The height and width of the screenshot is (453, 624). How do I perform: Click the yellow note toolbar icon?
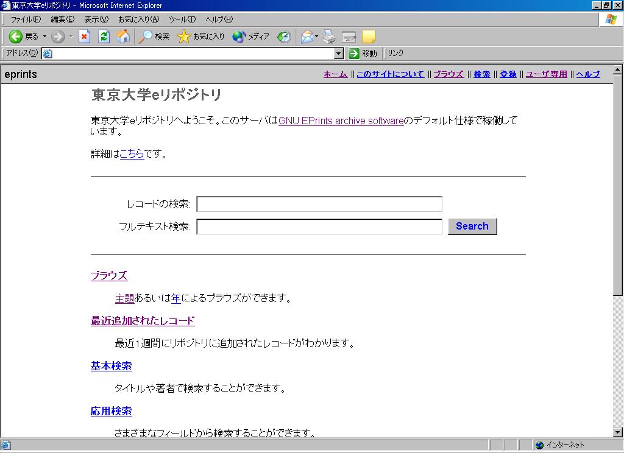pos(369,37)
